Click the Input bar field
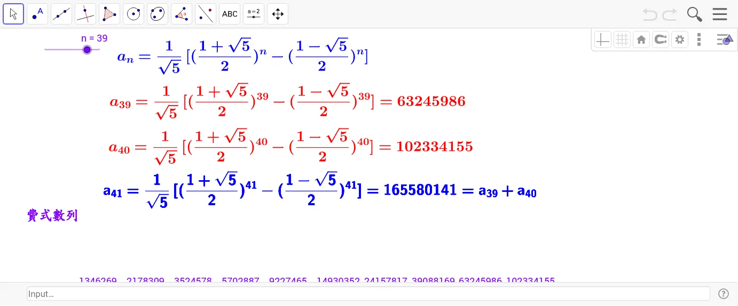 click(x=368, y=294)
